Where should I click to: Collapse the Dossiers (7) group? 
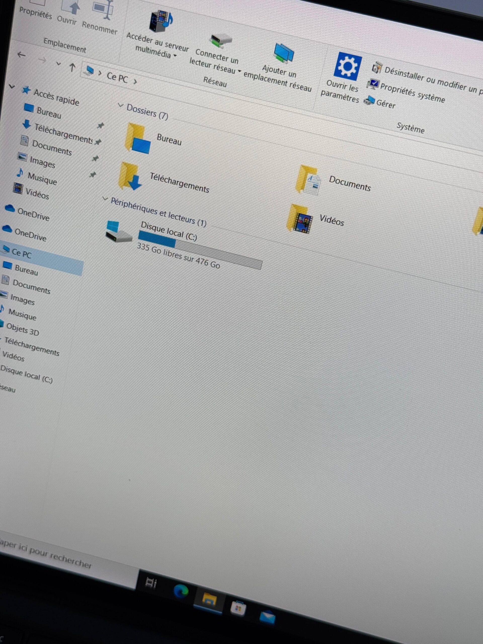(120, 105)
